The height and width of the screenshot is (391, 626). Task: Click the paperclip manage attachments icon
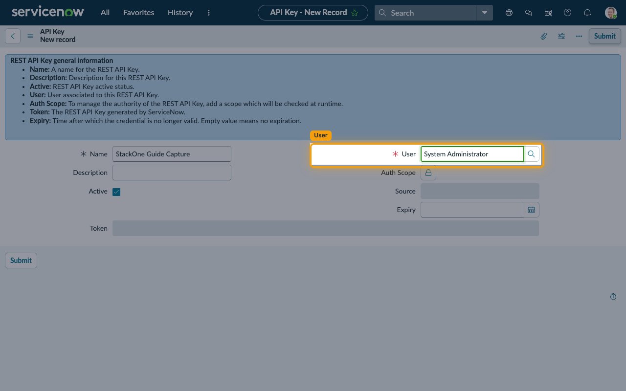pos(543,36)
